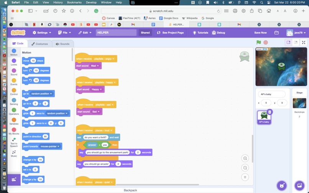Screen dimensions: 309x193
Task: Select the Sound block category
Action: point(14,72)
